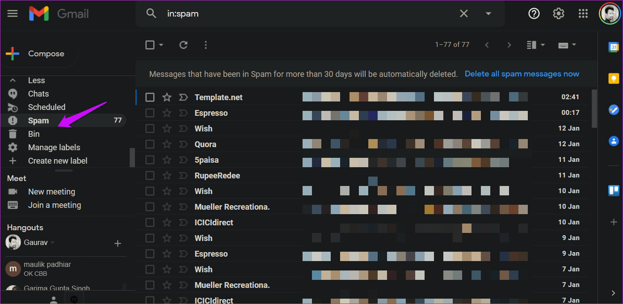The height and width of the screenshot is (304, 623).
Task: Select the Template.net email checkbox
Action: [150, 97]
